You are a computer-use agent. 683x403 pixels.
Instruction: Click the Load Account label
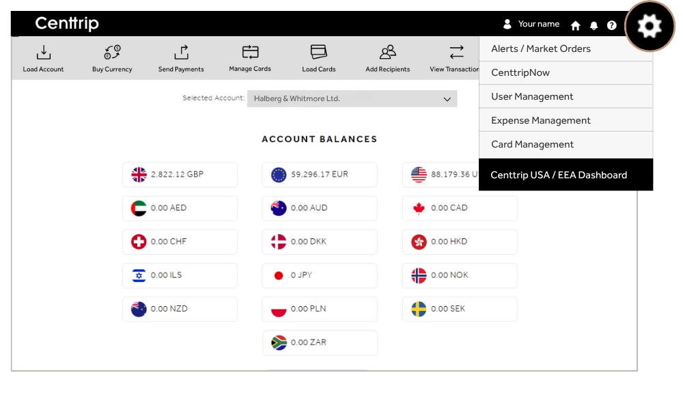coord(43,69)
